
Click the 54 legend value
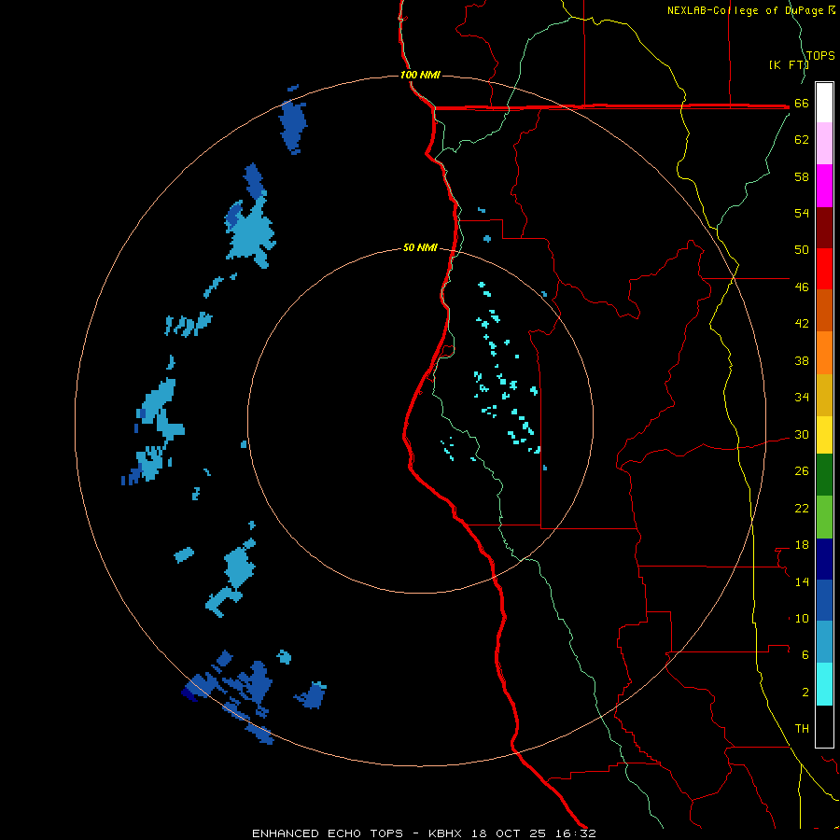802,213
